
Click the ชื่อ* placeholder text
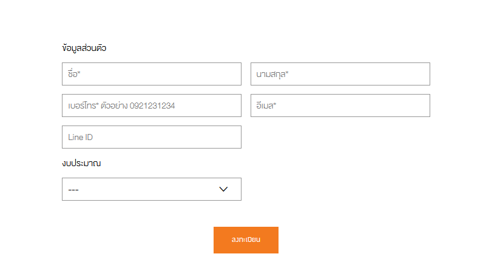[x=75, y=74]
